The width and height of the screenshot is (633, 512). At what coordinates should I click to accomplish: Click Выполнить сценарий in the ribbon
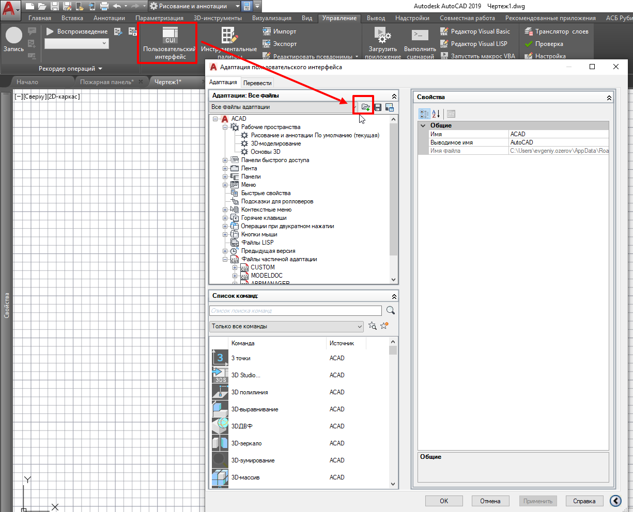coord(420,43)
